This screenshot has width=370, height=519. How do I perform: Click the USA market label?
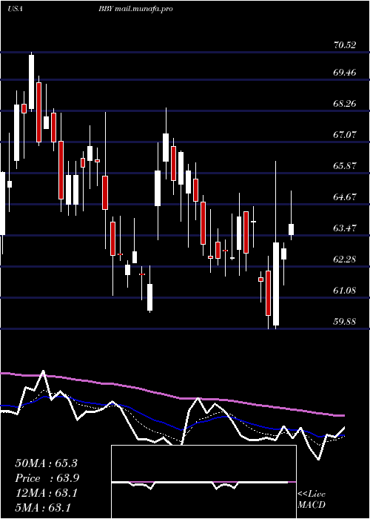pos(15,9)
